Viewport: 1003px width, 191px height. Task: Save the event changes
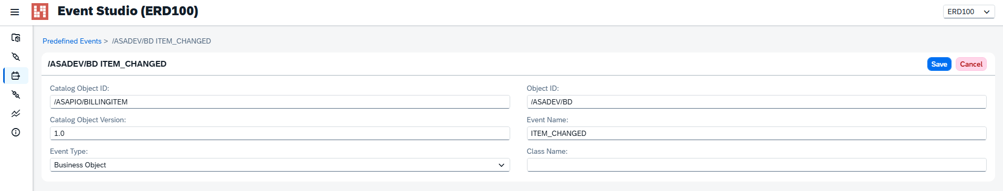click(939, 64)
